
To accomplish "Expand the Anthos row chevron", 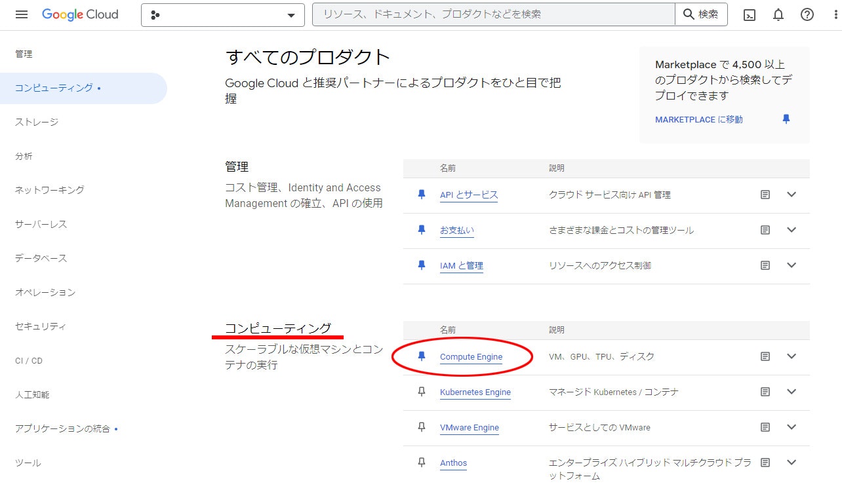I will (x=792, y=463).
